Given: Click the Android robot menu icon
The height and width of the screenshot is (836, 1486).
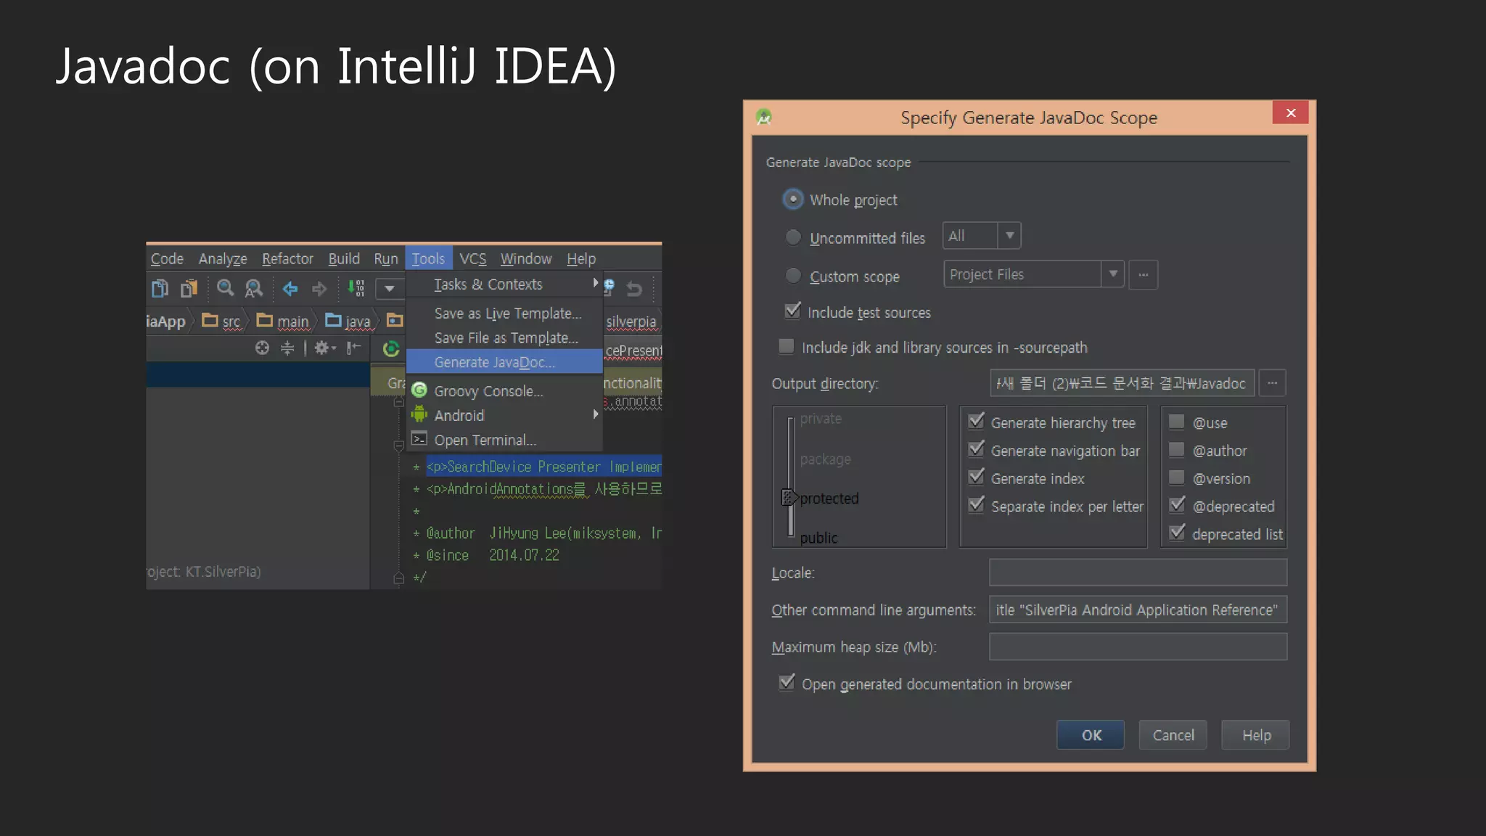Looking at the screenshot, I should 419,414.
